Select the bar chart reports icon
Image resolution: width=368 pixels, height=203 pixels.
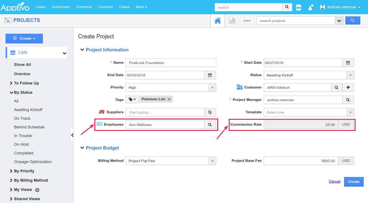point(232,20)
